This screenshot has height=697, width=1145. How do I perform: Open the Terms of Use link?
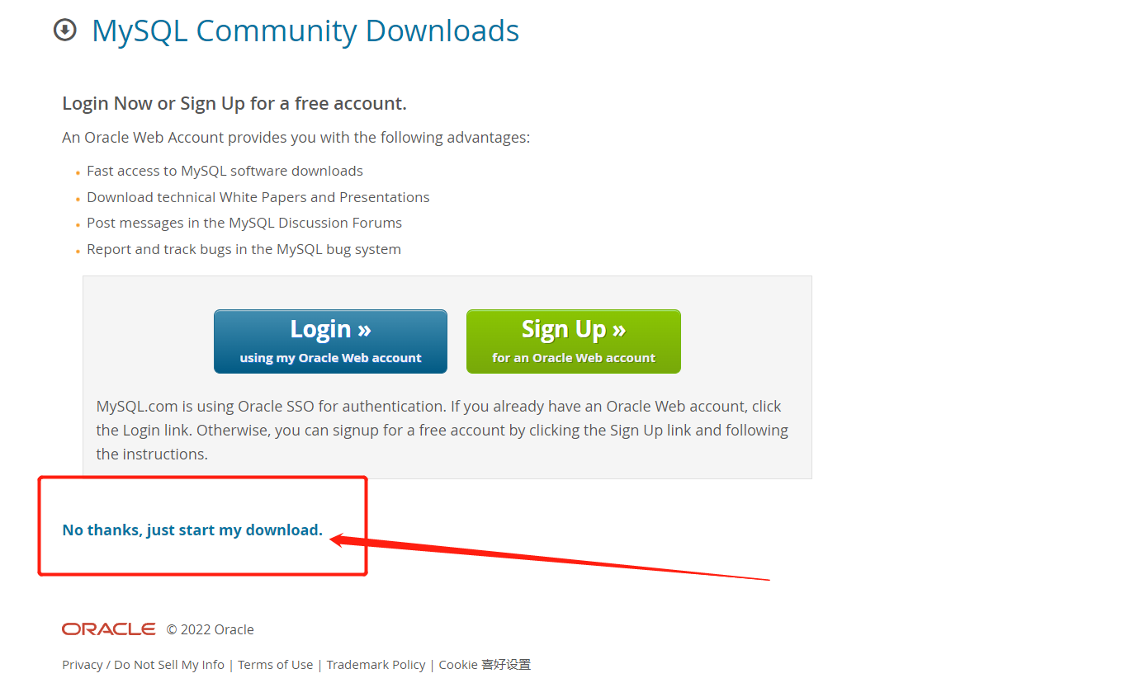click(x=276, y=665)
